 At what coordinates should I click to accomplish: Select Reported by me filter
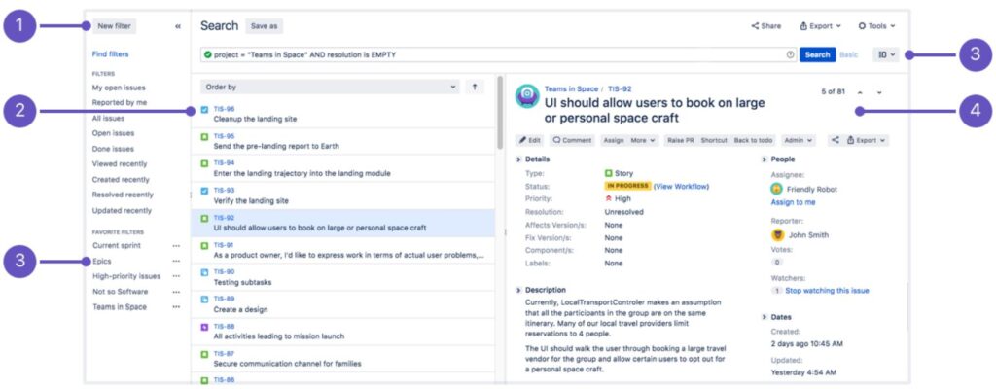[x=120, y=102]
